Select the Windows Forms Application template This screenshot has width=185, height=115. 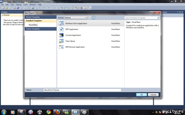[91, 23]
